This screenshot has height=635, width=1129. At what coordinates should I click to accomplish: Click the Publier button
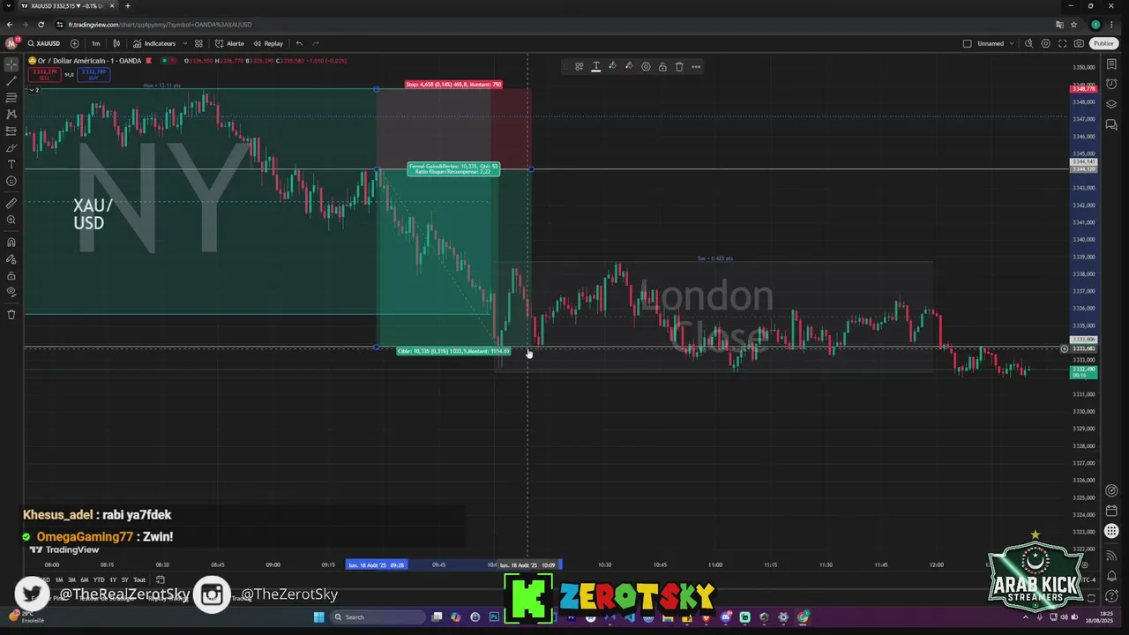[1103, 43]
